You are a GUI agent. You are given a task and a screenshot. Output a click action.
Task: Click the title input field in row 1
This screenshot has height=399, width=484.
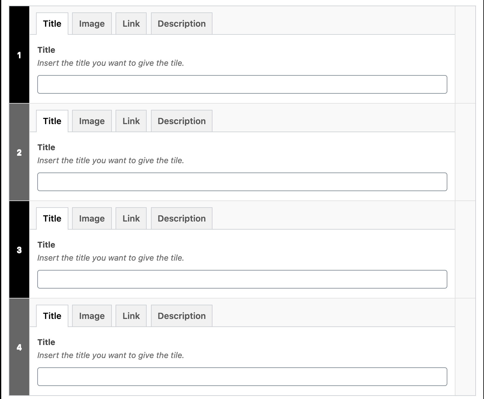(242, 84)
